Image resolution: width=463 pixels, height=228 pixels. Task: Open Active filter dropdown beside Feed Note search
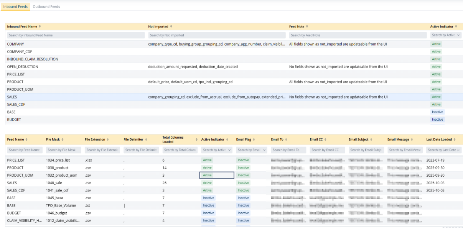[x=446, y=35]
